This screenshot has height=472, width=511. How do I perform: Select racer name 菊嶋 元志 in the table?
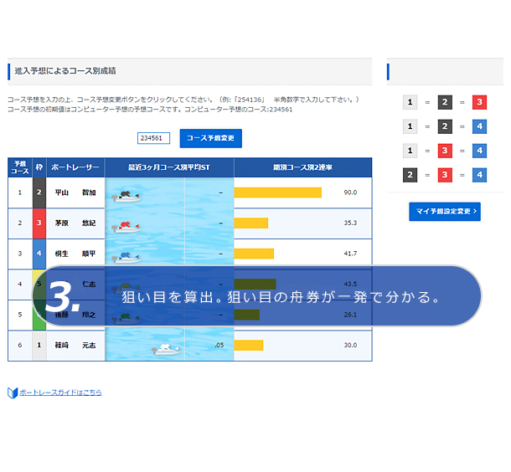(75, 346)
